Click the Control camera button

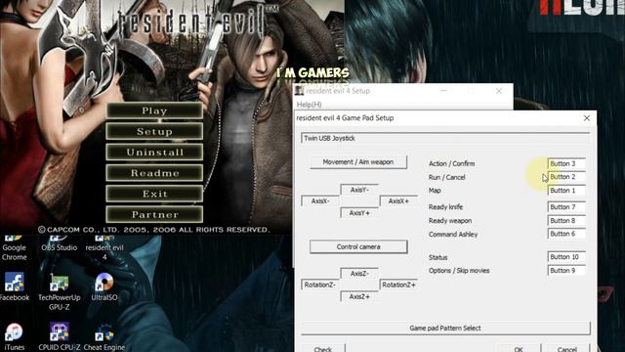(358, 246)
